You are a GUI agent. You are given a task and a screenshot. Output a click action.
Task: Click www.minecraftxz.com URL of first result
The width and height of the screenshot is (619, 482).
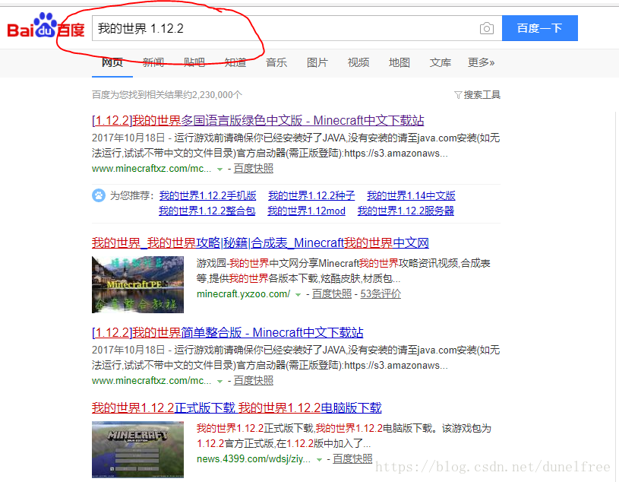click(x=152, y=169)
